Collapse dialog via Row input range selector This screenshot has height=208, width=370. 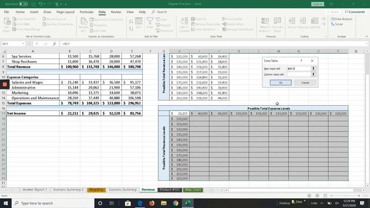[x=313, y=68]
